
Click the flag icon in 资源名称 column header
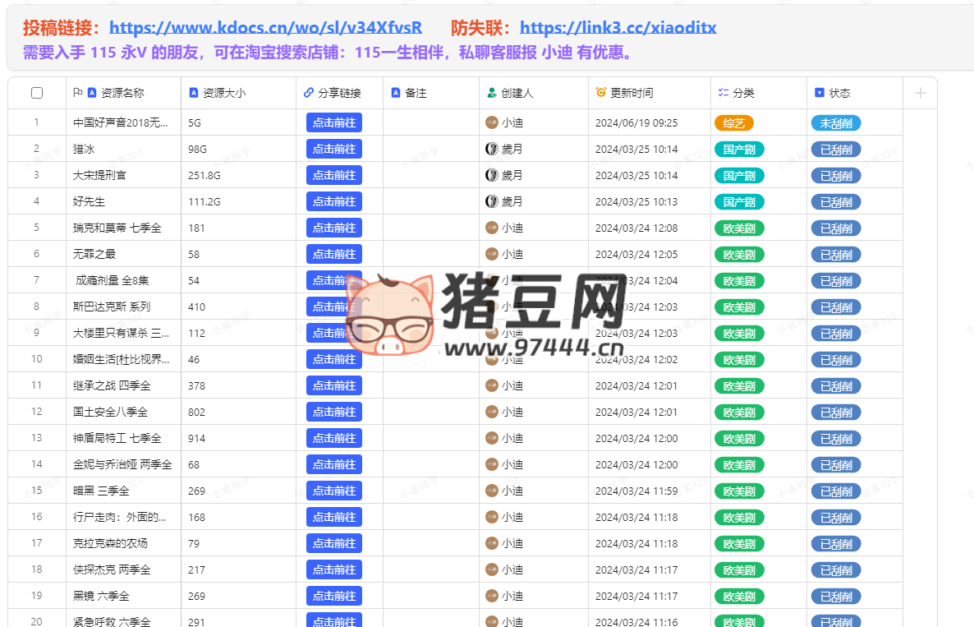coord(77,93)
